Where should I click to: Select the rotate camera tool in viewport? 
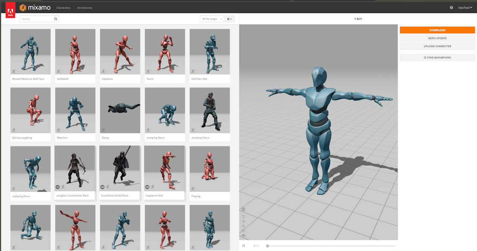coord(243,216)
